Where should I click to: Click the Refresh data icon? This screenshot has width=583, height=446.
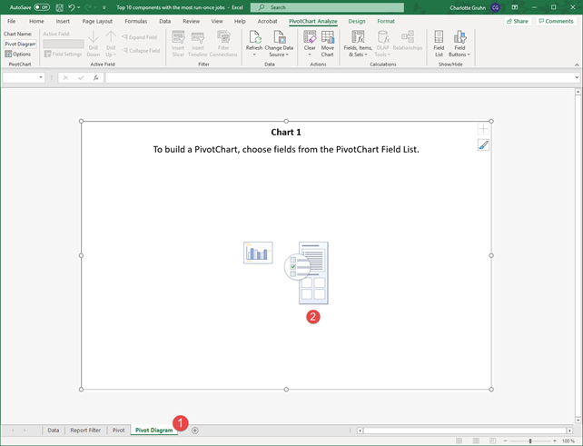coord(254,37)
